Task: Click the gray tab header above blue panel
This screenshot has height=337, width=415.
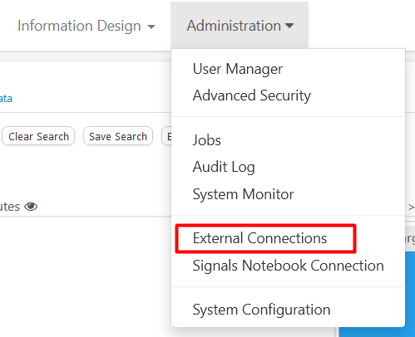Action: 410,238
